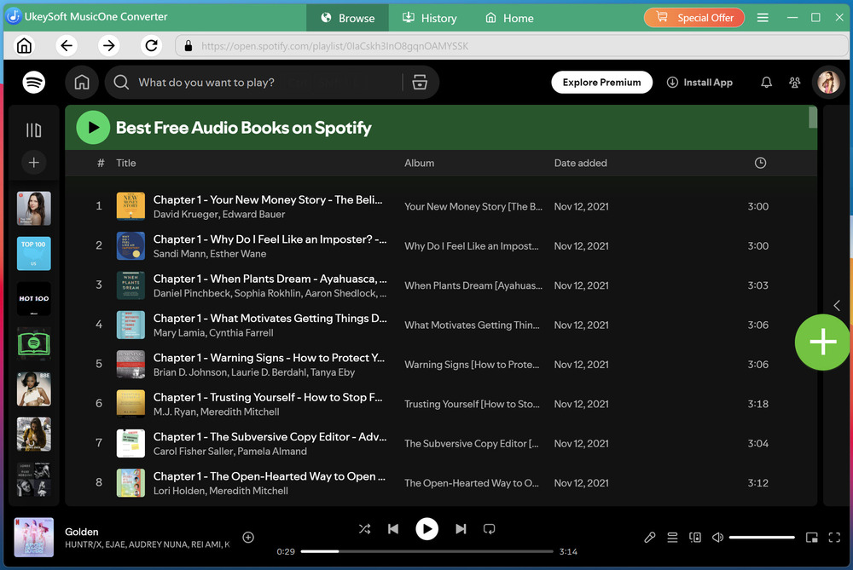Screen dimensions: 853x570
Task: Toggle shuffle playback
Action: coord(364,529)
